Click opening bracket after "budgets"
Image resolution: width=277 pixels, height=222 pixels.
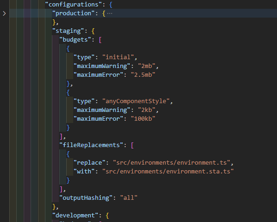pos(100,40)
